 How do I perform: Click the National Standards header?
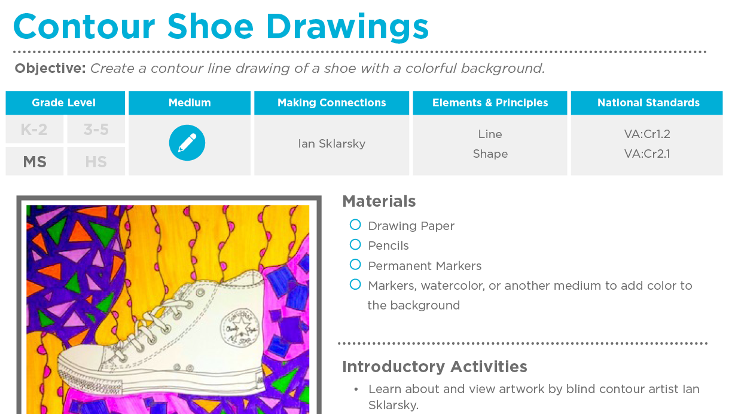(x=648, y=103)
